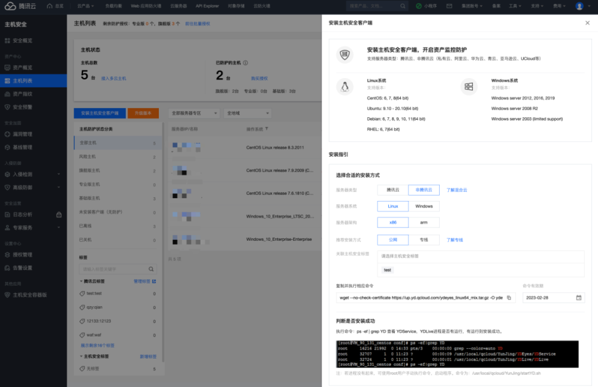
Task: Choose 专线 install method
Action: click(x=424, y=240)
